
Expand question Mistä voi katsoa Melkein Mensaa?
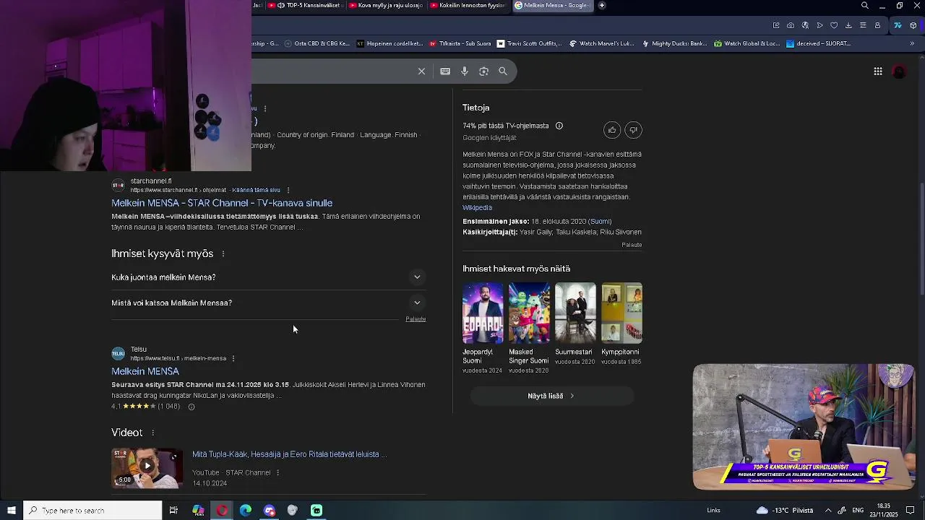[x=268, y=303]
